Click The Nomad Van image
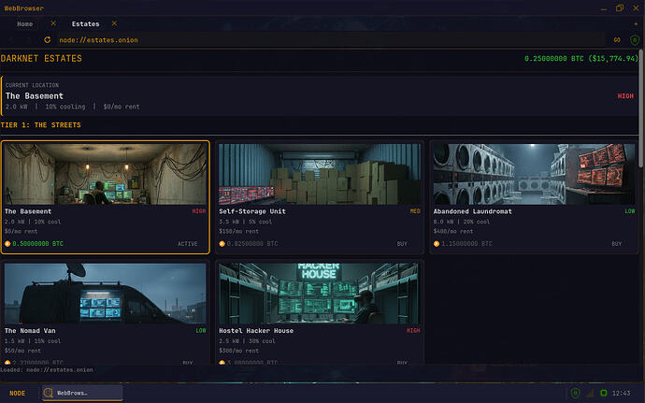The height and width of the screenshot is (403, 645). point(105,293)
